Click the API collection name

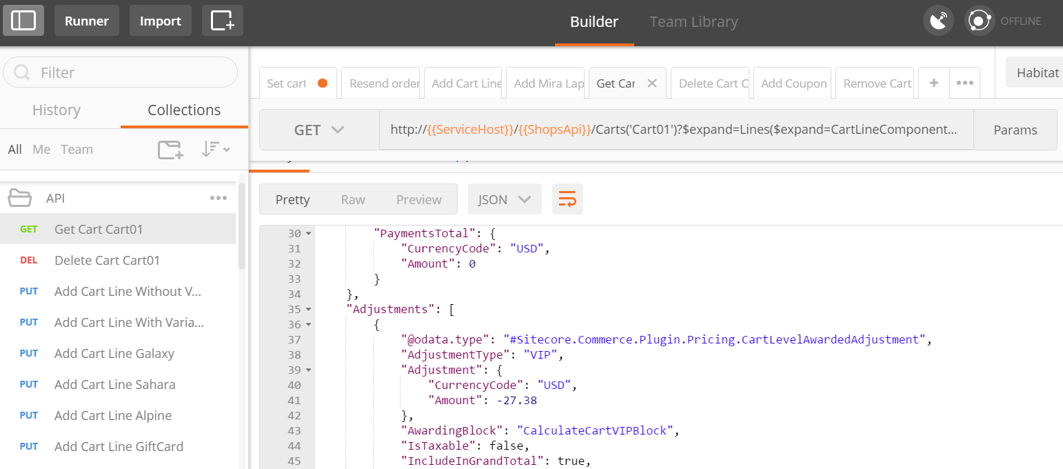click(56, 198)
